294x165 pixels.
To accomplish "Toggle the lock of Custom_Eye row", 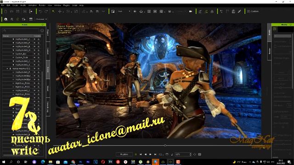I will pyautogui.click(x=39, y=54).
